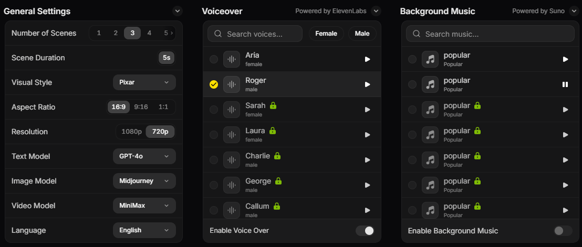582x247 pixels.
Task: Pause the currently playing popular track
Action: [x=565, y=84]
